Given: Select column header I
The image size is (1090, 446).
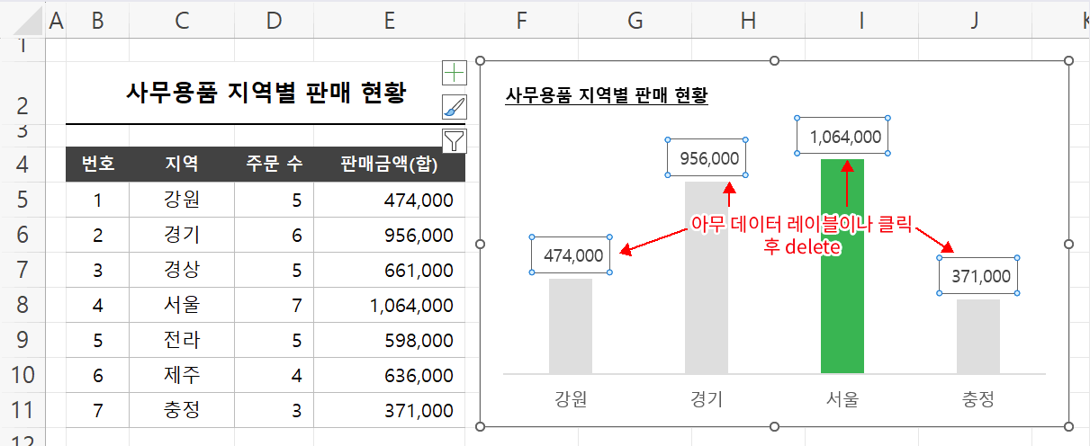Looking at the screenshot, I should 862,20.
